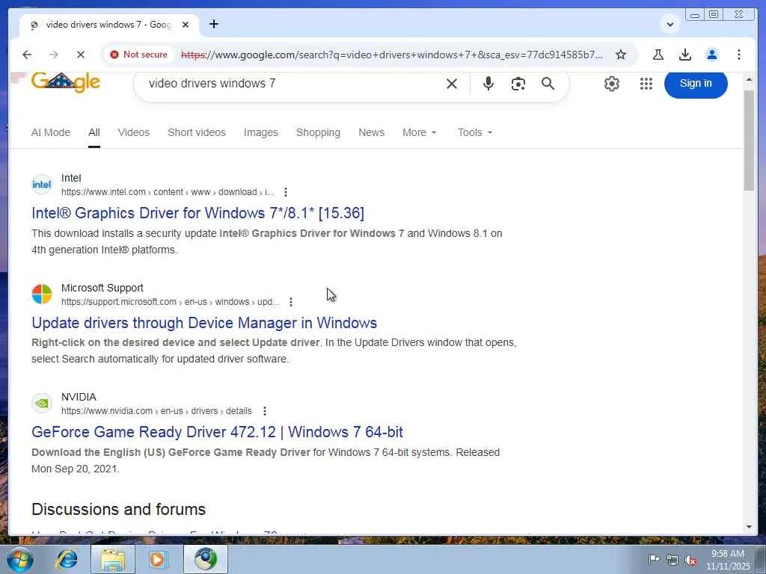Image resolution: width=766 pixels, height=574 pixels.
Task: Open the Chrome profile avatar
Action: (712, 55)
